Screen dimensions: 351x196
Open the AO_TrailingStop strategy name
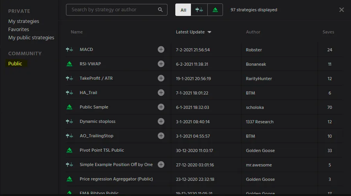point(96,136)
